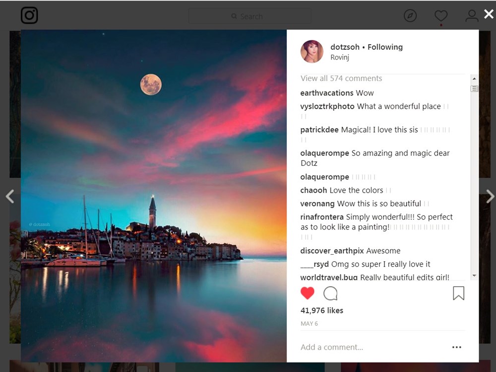Expand View all 574 comments

pos(341,78)
